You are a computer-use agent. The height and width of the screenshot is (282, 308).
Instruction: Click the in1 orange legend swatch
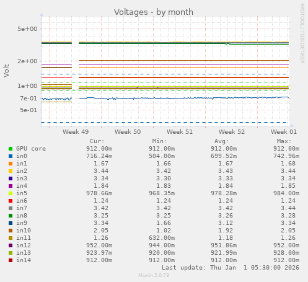click(11, 164)
